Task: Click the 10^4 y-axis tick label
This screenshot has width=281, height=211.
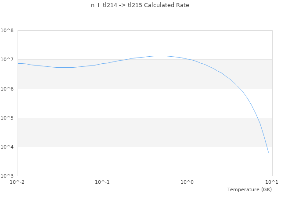Action: tap(7, 147)
